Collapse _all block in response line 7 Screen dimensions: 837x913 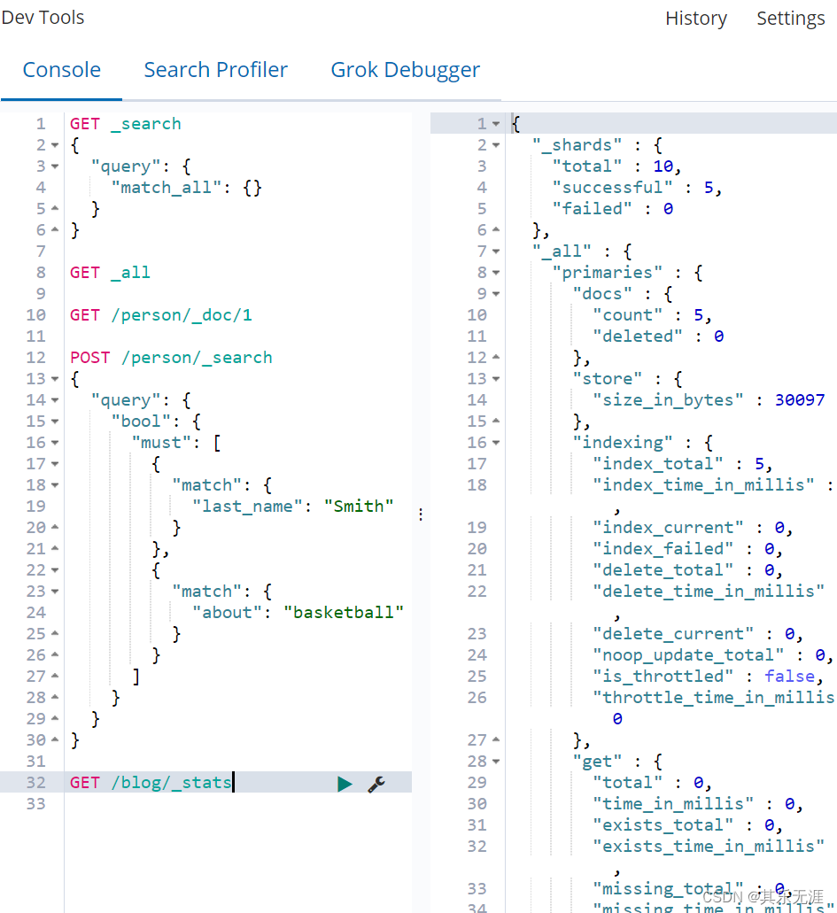click(x=496, y=251)
